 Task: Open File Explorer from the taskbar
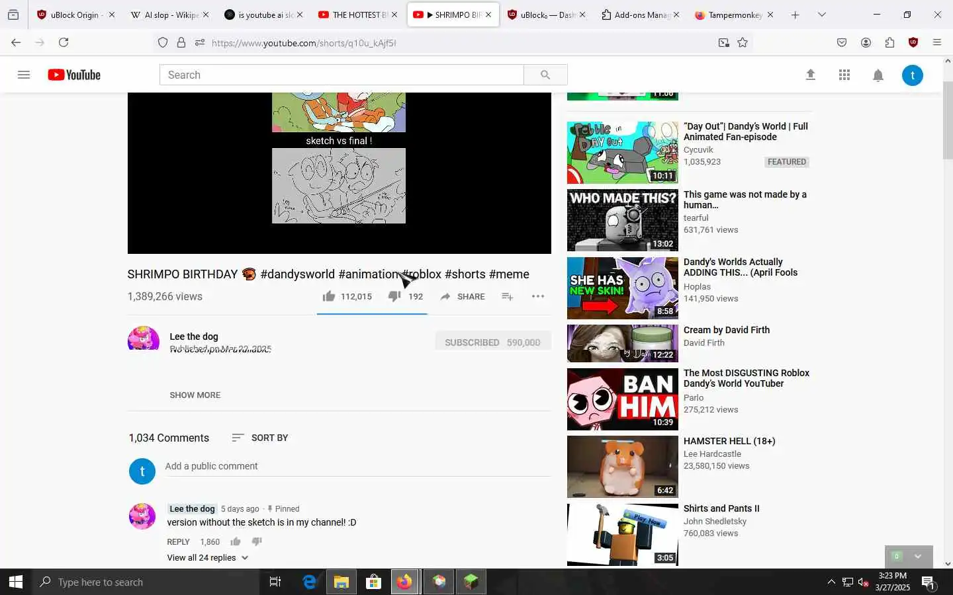(x=341, y=582)
